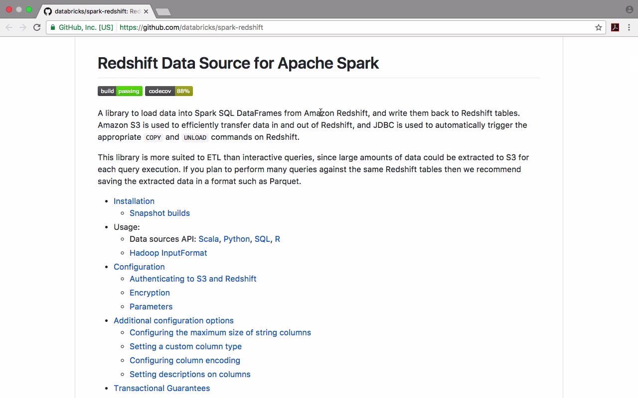Screen dimensions: 638x398
Task: Open the Chrome three-dot menu
Action: [629, 27]
